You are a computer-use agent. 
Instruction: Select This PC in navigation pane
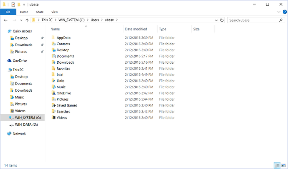[18, 70]
